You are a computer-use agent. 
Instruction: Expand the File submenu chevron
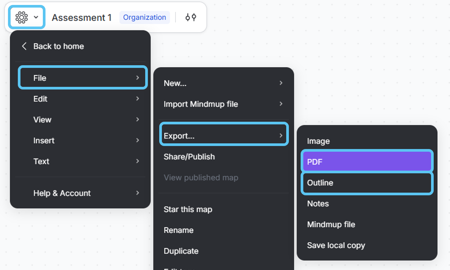138,77
